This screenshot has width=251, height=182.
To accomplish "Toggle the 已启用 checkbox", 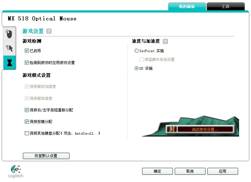I will tap(27, 51).
